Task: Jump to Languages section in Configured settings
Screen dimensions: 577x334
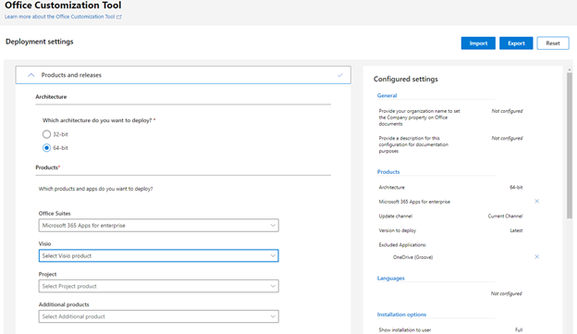Action: tap(390, 278)
